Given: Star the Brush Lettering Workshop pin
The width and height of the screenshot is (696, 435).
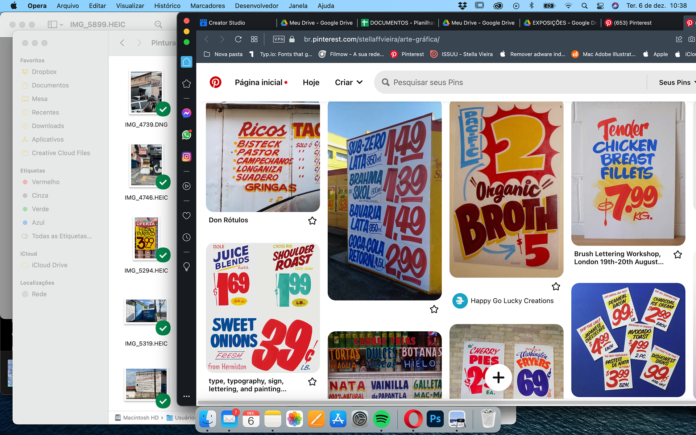Looking at the screenshot, I should 678,254.
